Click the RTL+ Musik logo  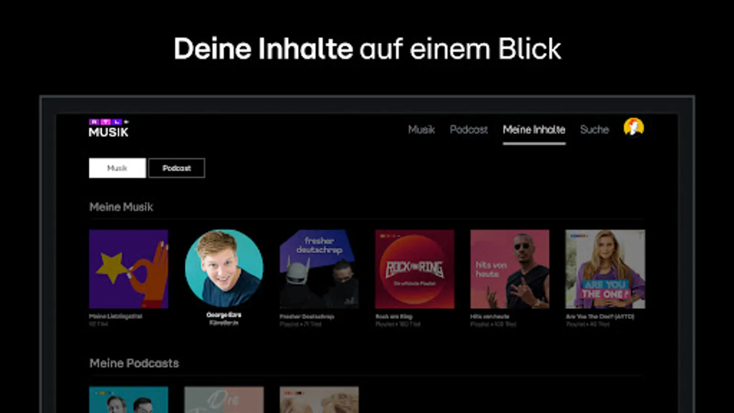point(109,128)
